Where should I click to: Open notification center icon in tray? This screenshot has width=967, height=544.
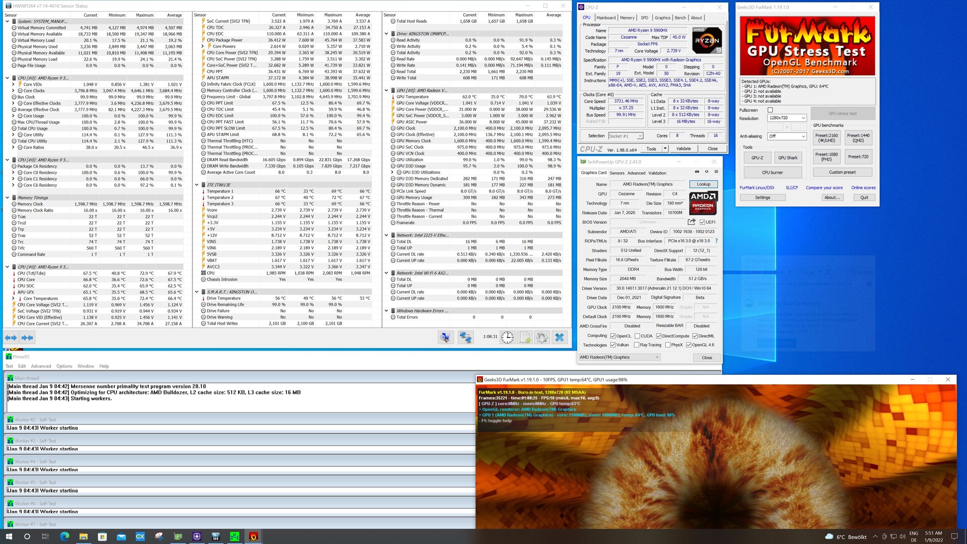(954, 536)
